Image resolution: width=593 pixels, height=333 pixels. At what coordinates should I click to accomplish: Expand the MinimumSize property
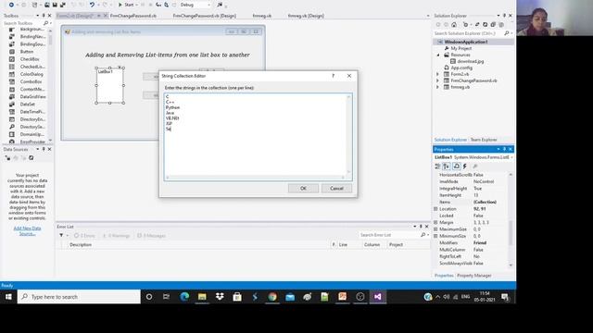(435, 237)
